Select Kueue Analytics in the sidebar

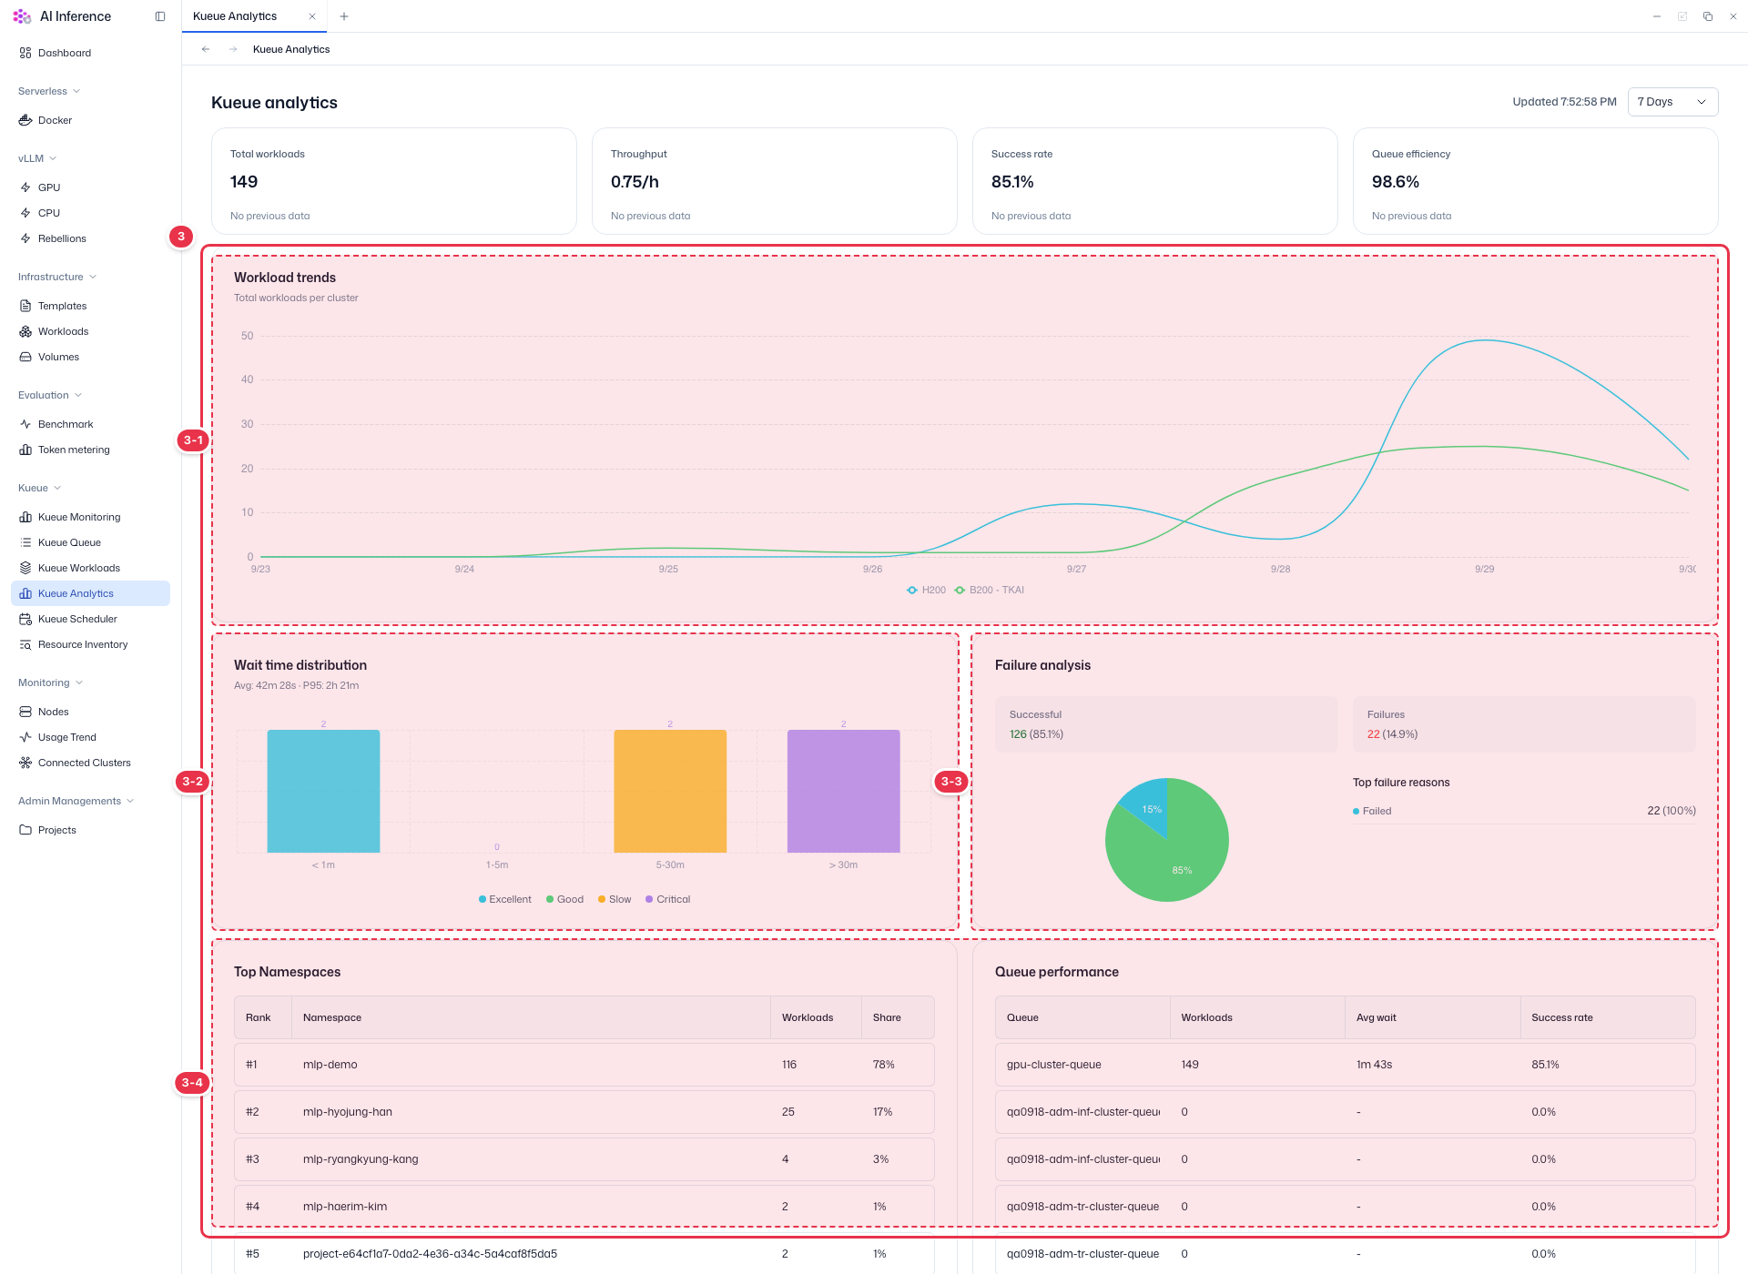point(90,593)
